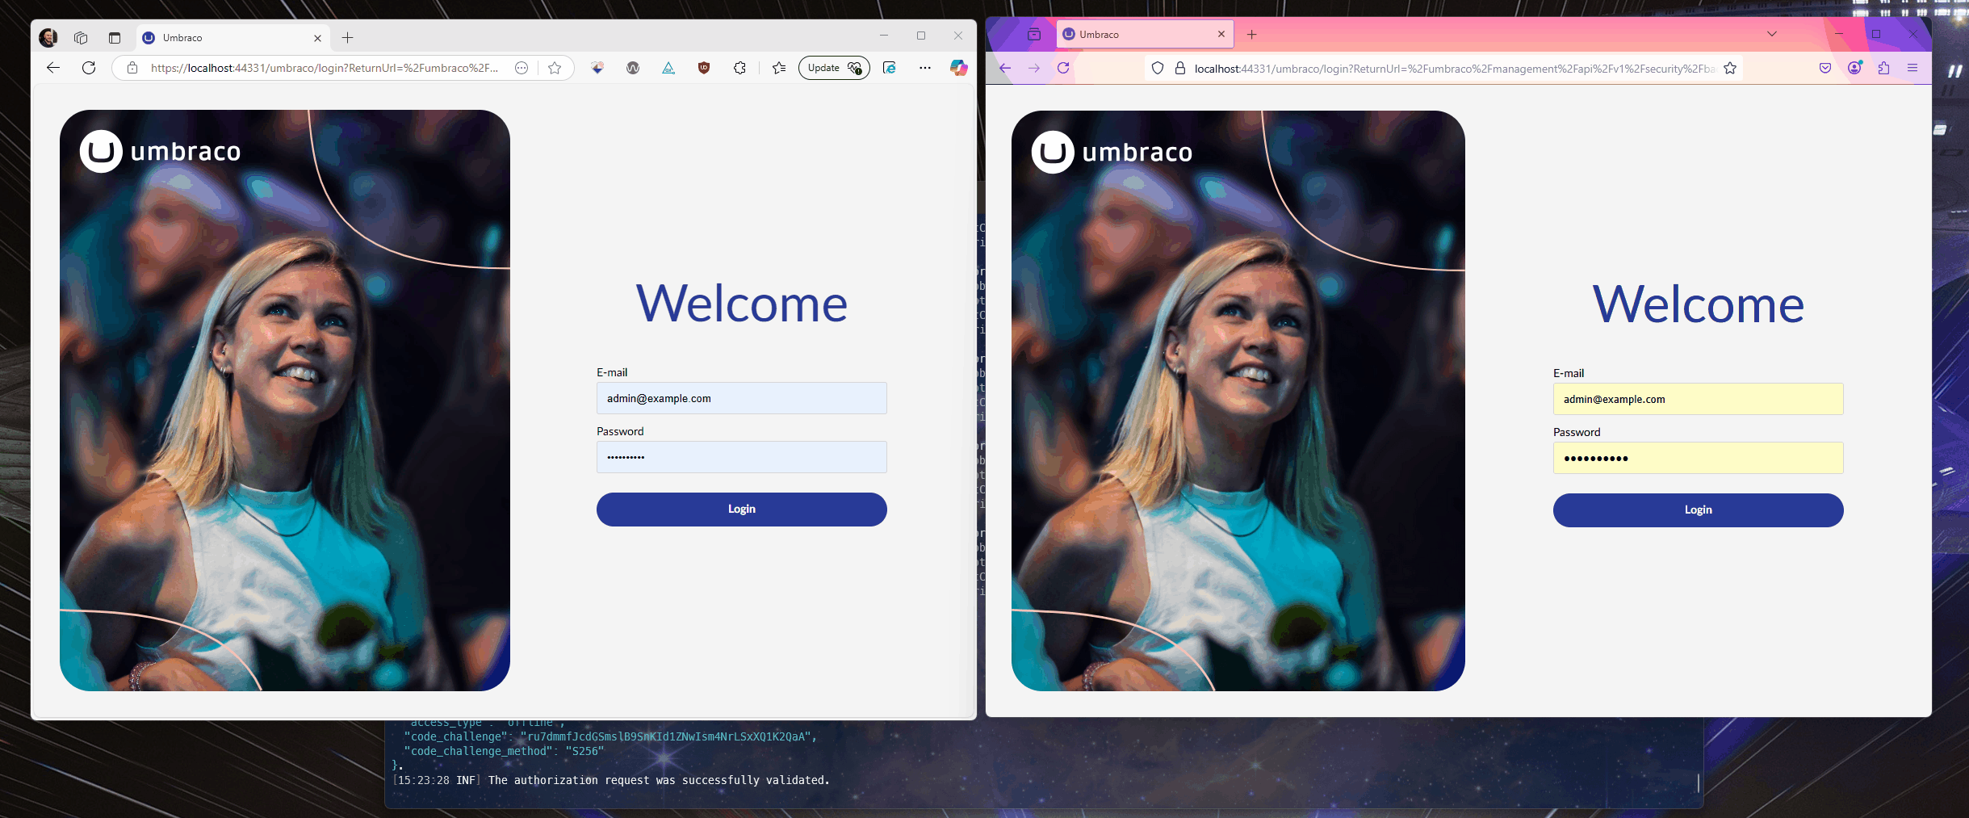Refresh the page in Edge
Image resolution: width=1969 pixels, height=818 pixels.
pos(89,68)
